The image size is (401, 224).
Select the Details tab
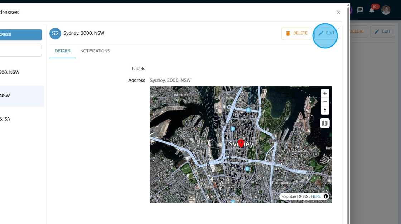pyautogui.click(x=63, y=51)
